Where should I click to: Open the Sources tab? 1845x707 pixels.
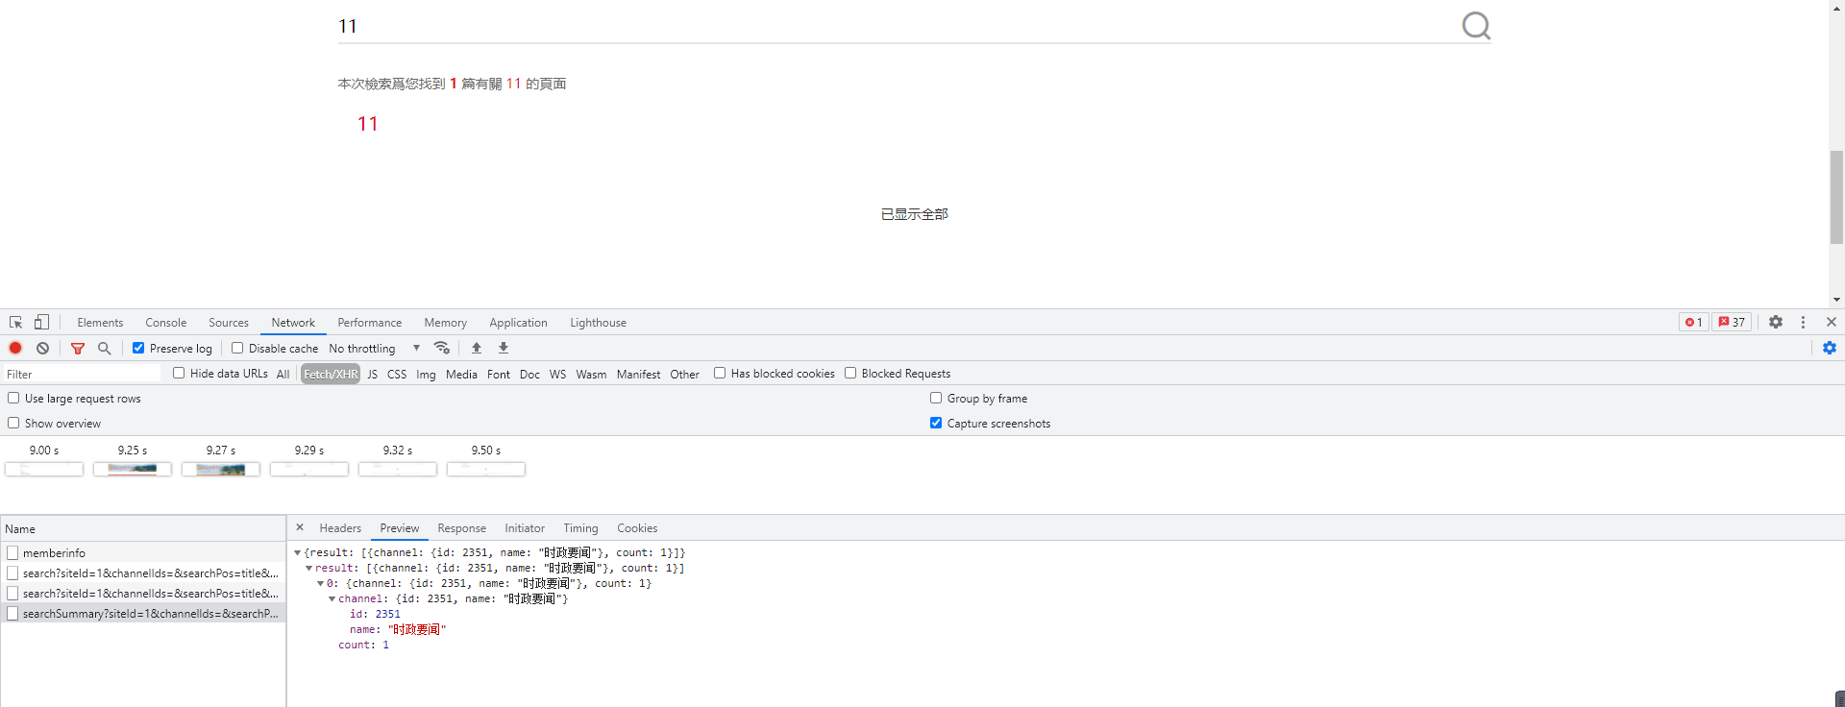[x=229, y=323]
